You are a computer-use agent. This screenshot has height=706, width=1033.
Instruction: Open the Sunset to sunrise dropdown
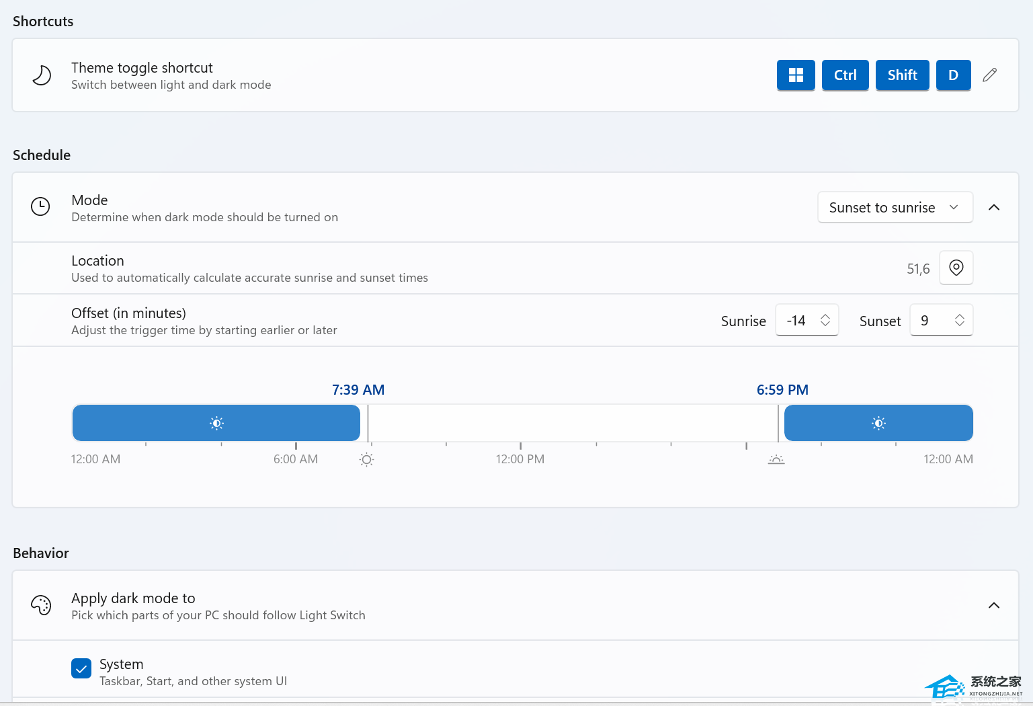coord(895,207)
